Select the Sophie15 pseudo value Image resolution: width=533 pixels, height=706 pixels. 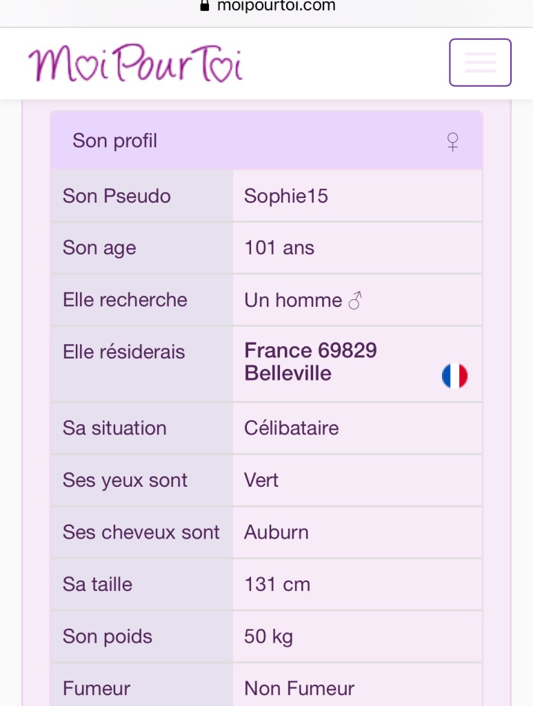286,196
